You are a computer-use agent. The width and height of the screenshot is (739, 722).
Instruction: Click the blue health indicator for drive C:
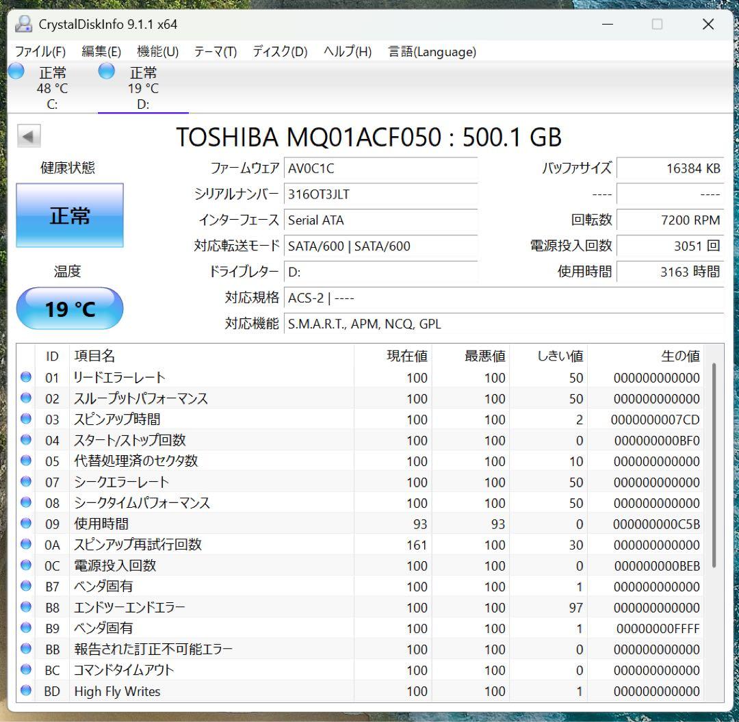(15, 70)
